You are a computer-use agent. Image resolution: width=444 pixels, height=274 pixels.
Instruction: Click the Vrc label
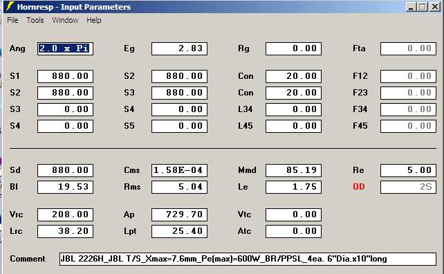tap(16, 214)
